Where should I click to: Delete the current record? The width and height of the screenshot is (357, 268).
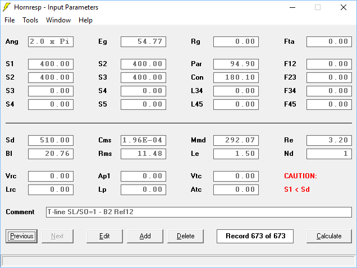[186, 236]
